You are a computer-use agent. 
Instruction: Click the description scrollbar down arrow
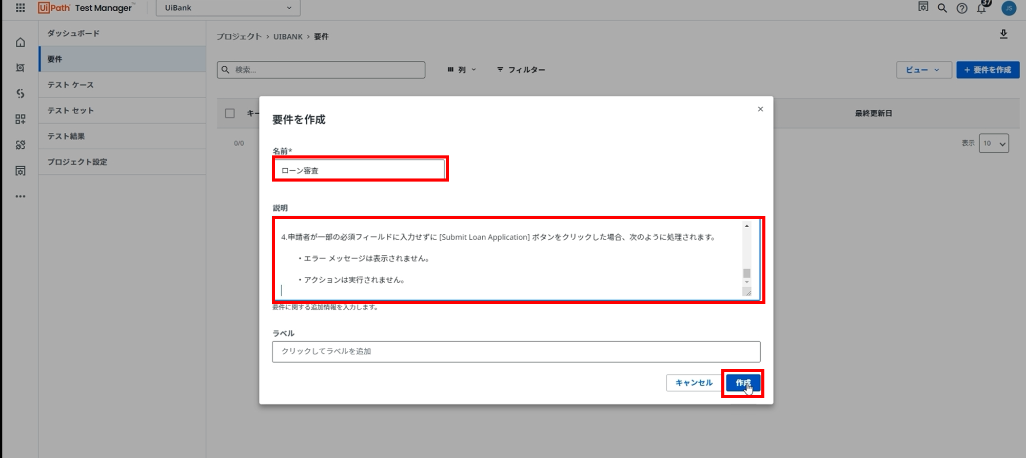(x=747, y=282)
